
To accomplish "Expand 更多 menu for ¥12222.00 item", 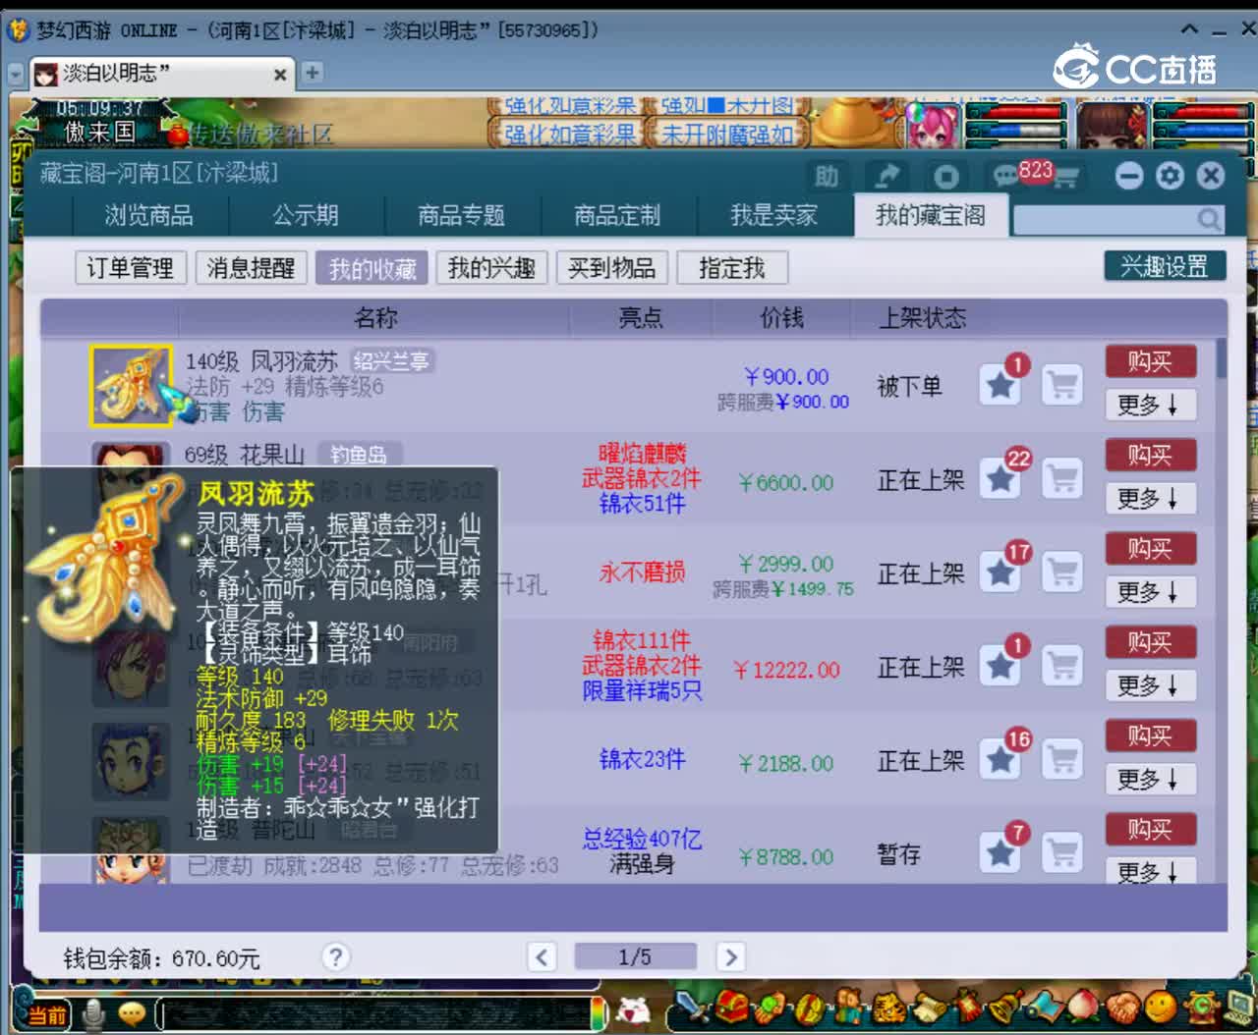I will (x=1150, y=685).
